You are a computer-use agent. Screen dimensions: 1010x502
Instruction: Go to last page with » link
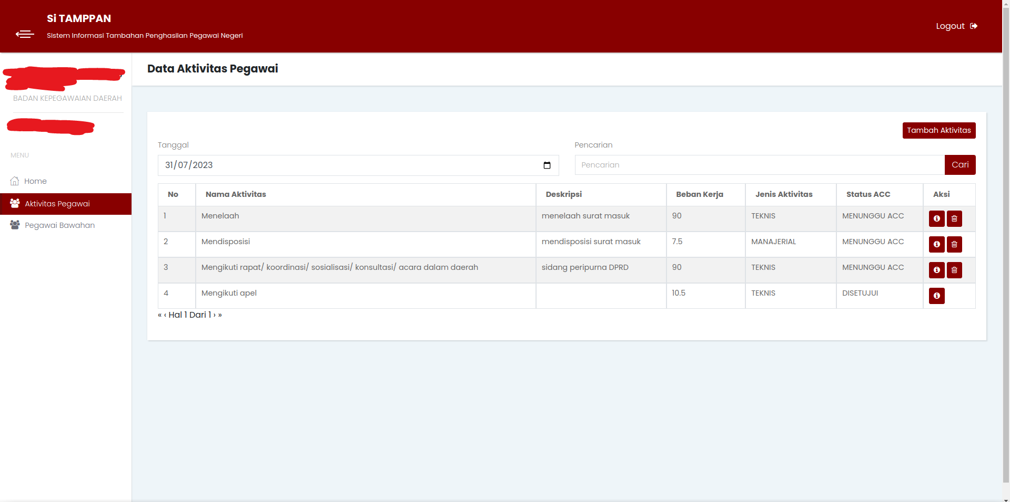pyautogui.click(x=220, y=315)
